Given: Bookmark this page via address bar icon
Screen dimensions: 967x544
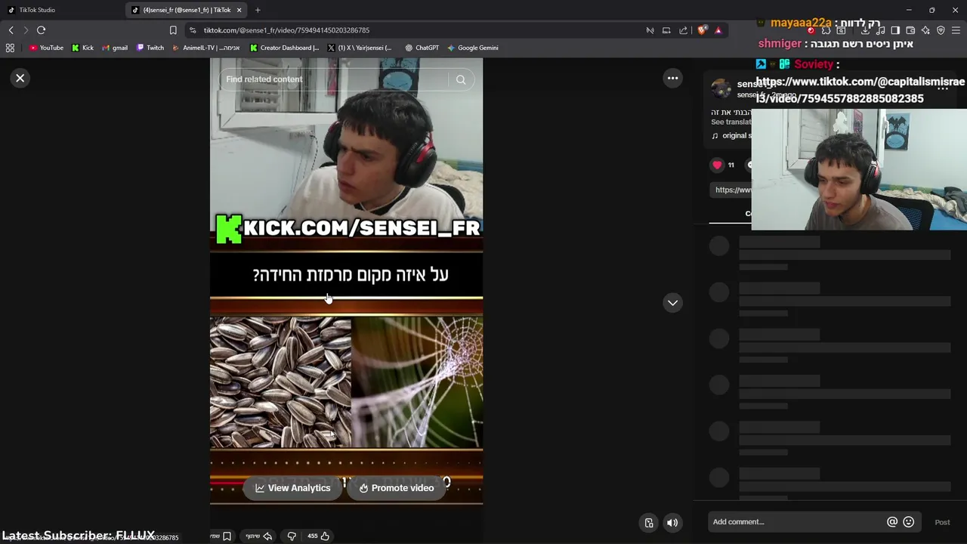Looking at the screenshot, I should pyautogui.click(x=173, y=30).
